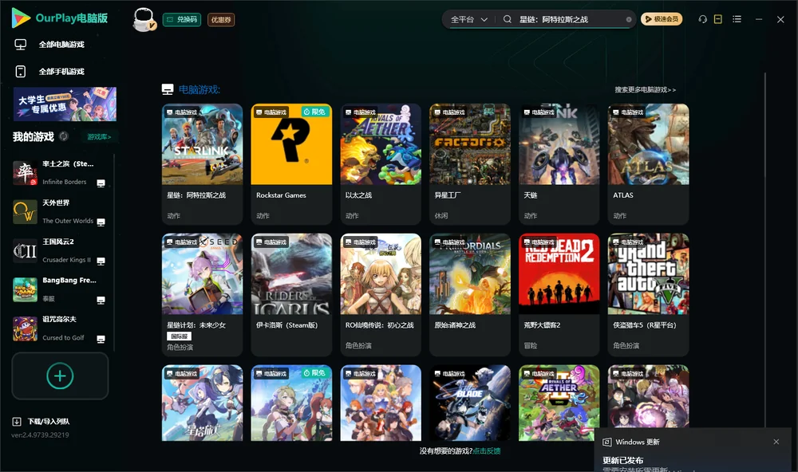Image resolution: width=798 pixels, height=472 pixels.
Task: Open the 荒野大镖客2 Red Dead Redemption card
Action: 559,294
